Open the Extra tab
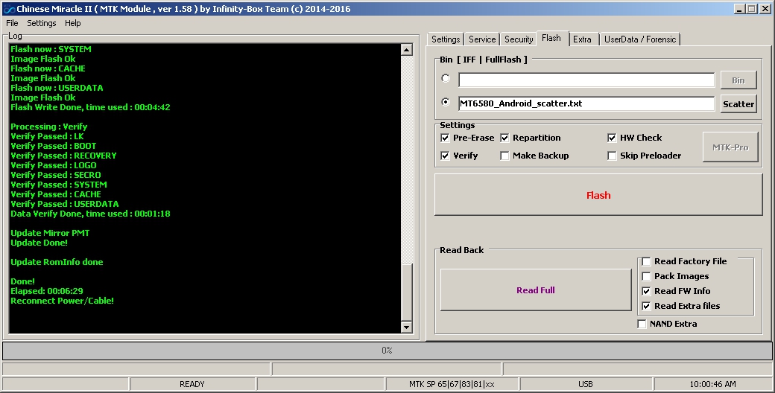This screenshot has width=775, height=393. point(582,39)
